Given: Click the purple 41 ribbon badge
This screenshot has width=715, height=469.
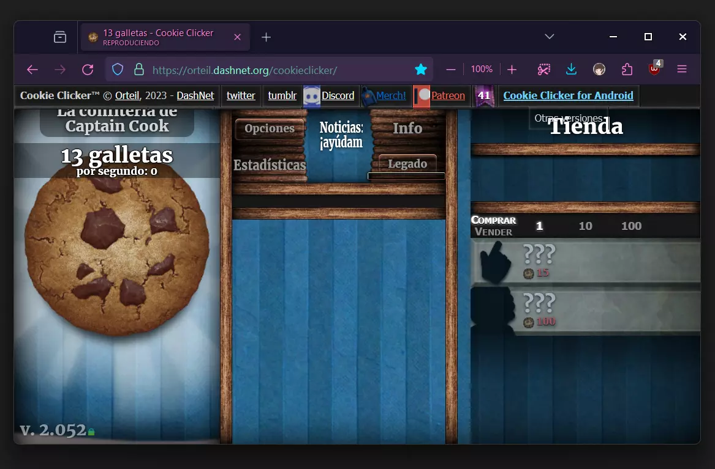Looking at the screenshot, I should click(484, 96).
